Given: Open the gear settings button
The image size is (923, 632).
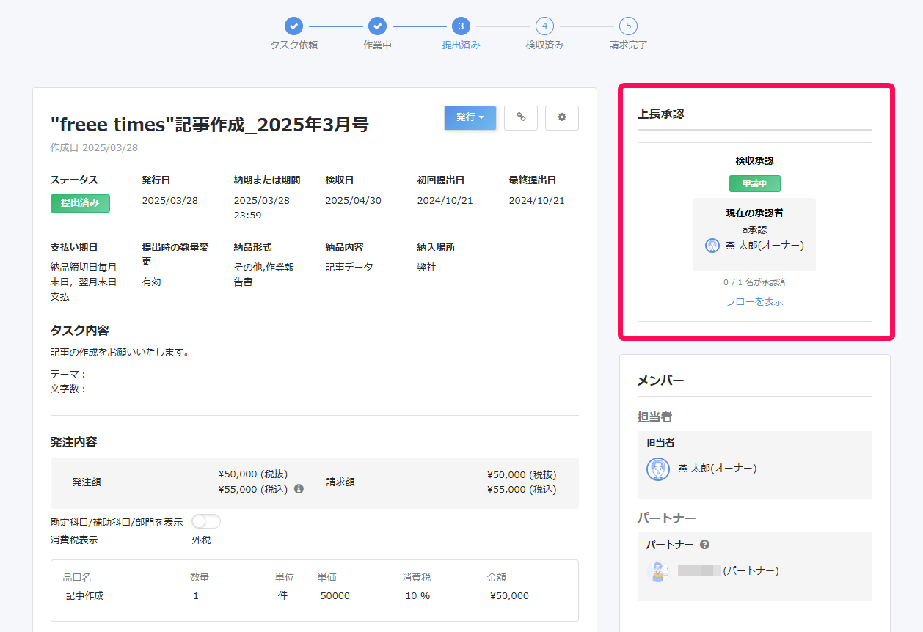Looking at the screenshot, I should click(562, 117).
